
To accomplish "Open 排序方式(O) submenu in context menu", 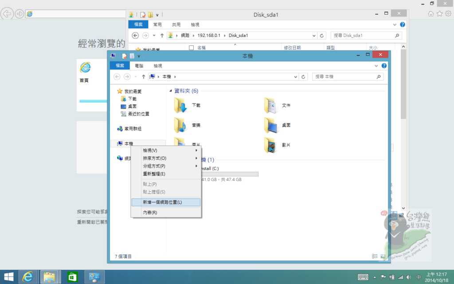I will coord(166,158).
